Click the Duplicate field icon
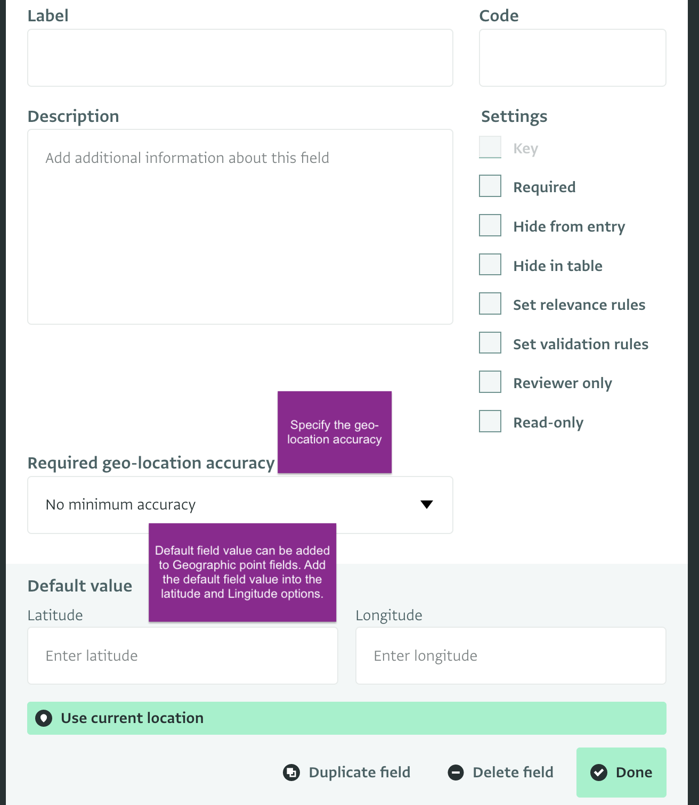 (x=291, y=773)
